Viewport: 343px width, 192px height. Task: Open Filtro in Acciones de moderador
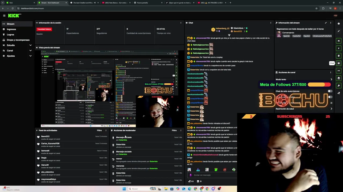pos(174,130)
